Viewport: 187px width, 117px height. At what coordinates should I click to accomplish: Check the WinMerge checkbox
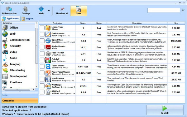pos(42,86)
